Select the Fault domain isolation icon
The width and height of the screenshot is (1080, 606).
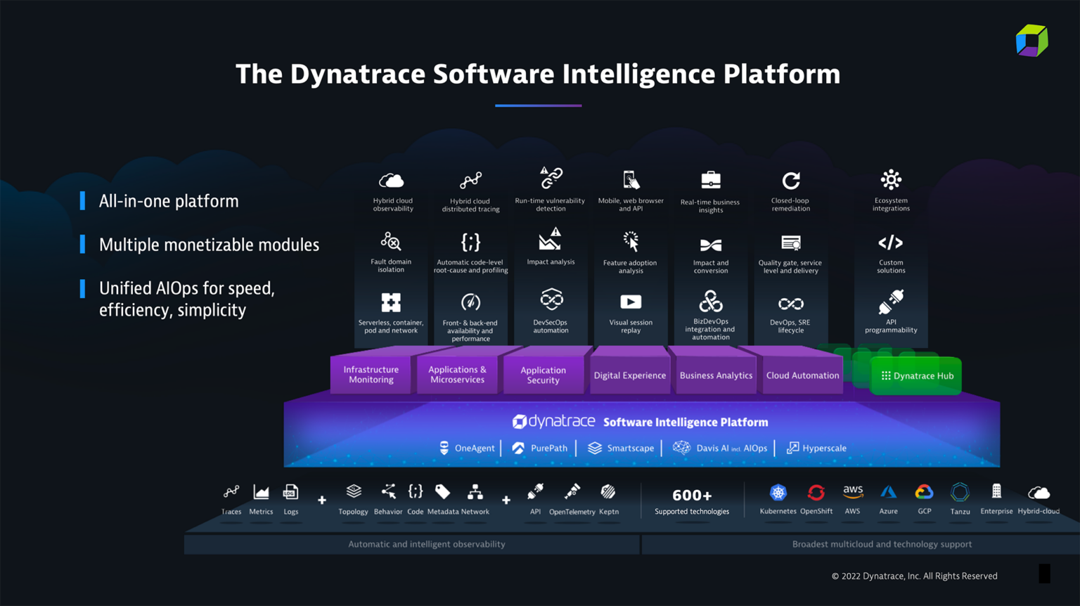coord(391,242)
